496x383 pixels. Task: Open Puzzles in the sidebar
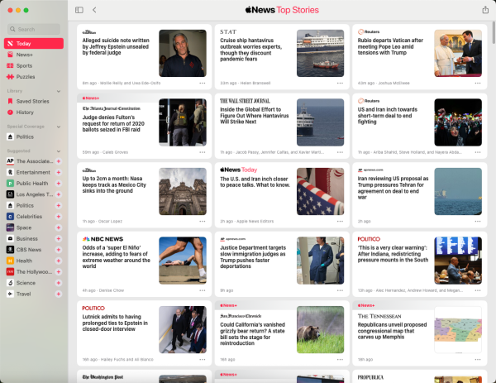click(34, 77)
